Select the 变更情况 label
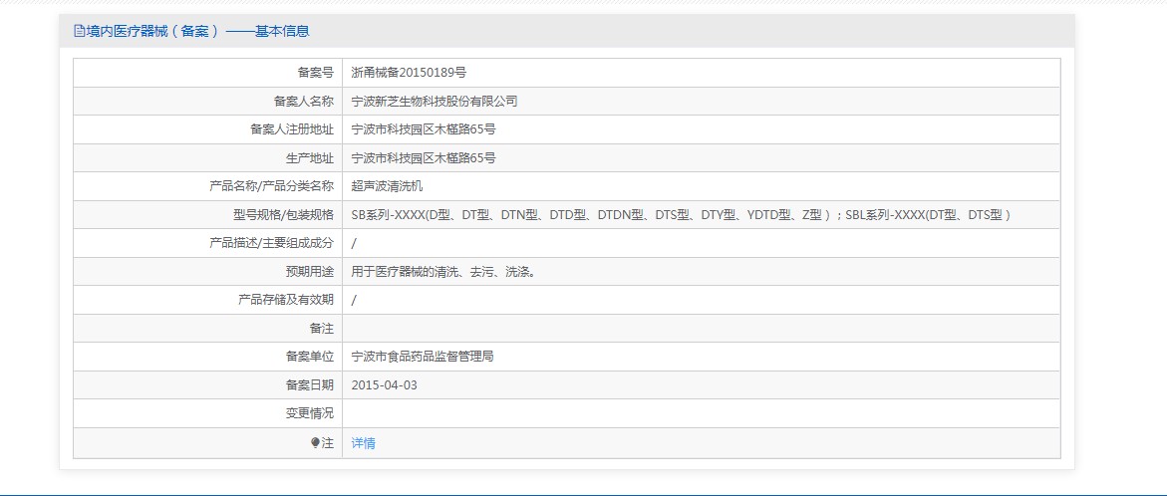 tap(310, 413)
